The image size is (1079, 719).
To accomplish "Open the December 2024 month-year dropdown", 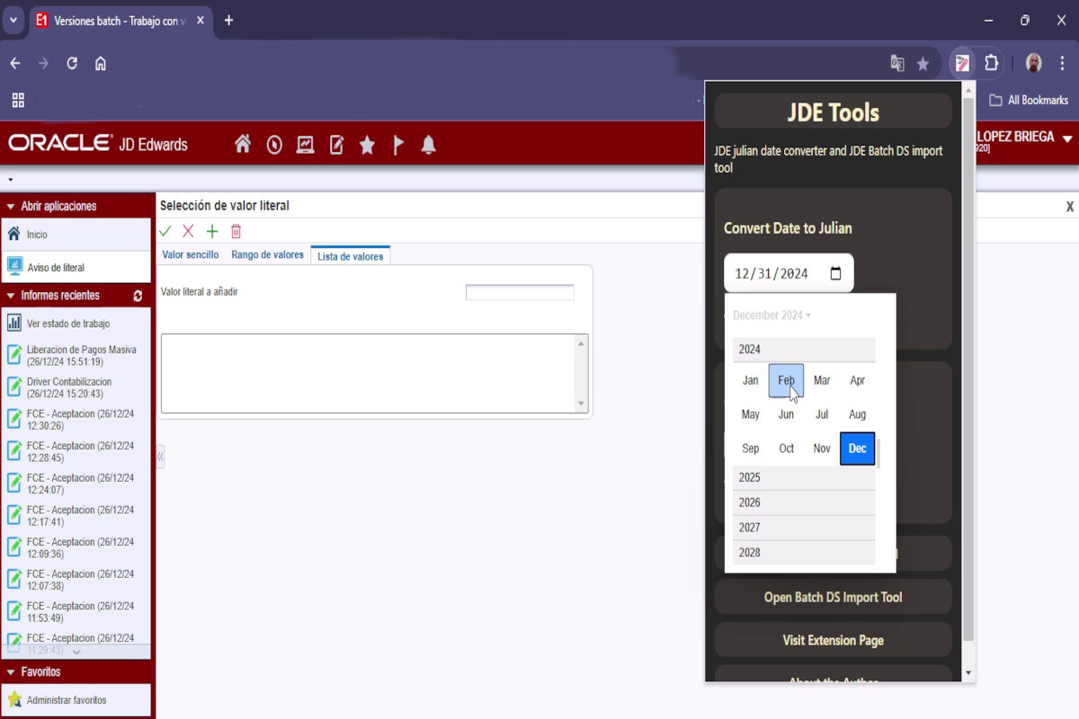I will pyautogui.click(x=771, y=315).
